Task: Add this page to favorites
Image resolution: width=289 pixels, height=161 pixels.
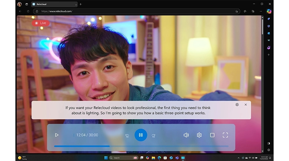Action: (x=236, y=11)
